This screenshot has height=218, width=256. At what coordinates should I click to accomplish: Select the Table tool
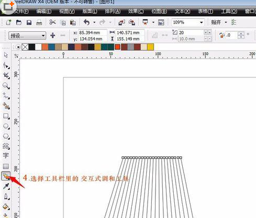click(x=6, y=166)
